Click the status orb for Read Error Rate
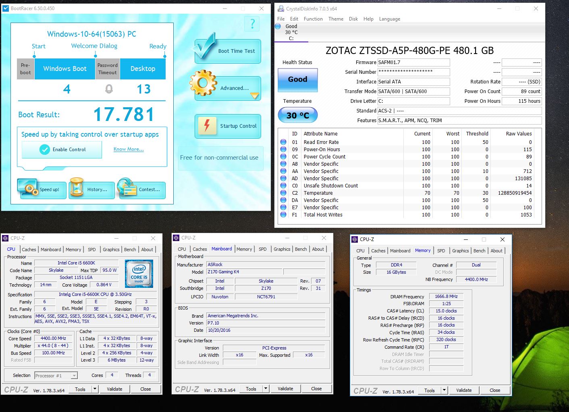The image size is (569, 412). [283, 142]
